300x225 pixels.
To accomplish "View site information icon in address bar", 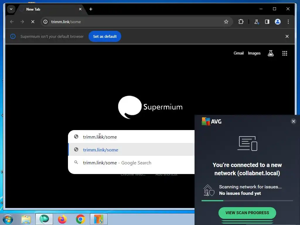I will [45, 22].
